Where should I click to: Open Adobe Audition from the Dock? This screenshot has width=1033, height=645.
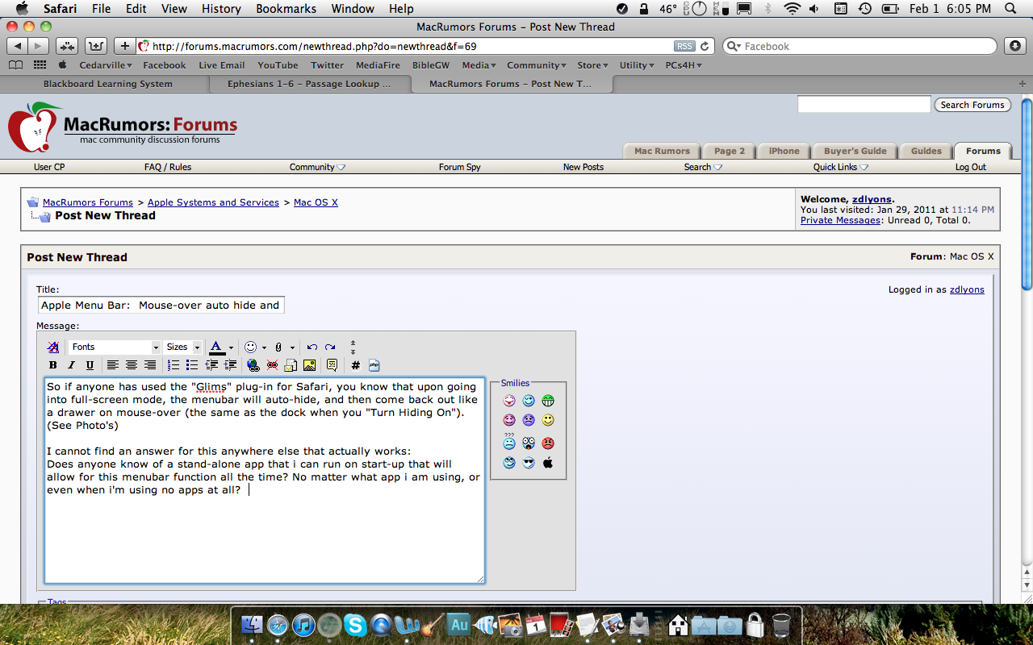459,624
